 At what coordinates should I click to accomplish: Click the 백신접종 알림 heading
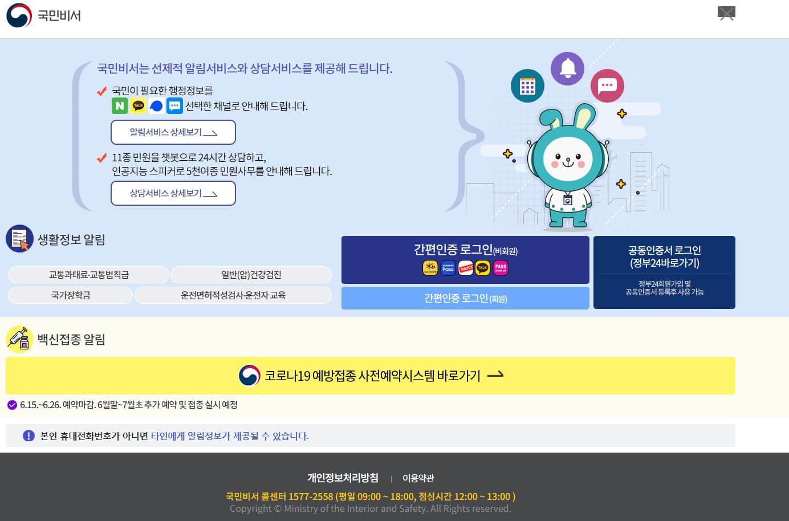71,340
